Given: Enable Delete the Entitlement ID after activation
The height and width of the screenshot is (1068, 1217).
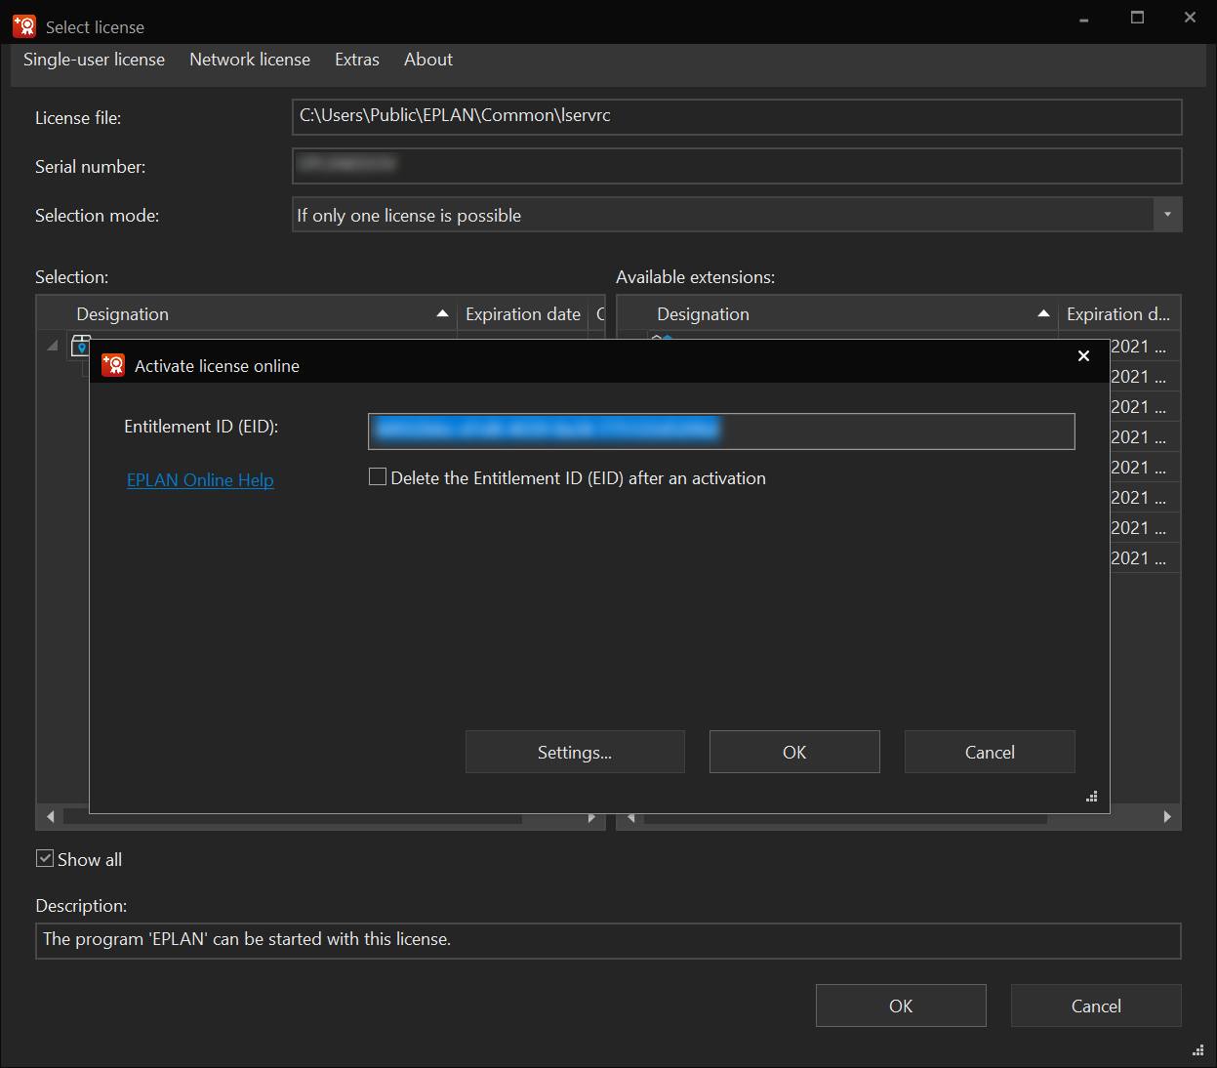Looking at the screenshot, I should [x=378, y=477].
